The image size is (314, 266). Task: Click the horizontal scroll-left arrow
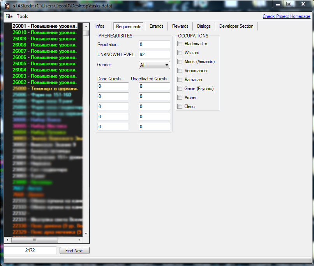click(7, 240)
